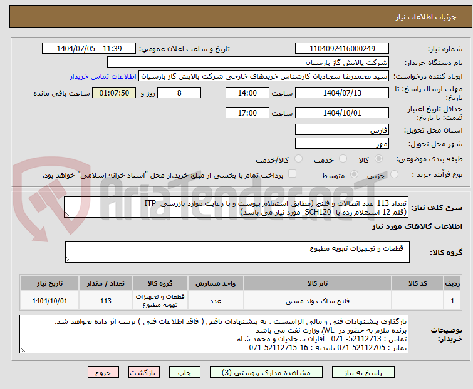The height and width of the screenshot is (389, 473).
Task: Click the تعداد / مقدار column header
Action: (106, 283)
